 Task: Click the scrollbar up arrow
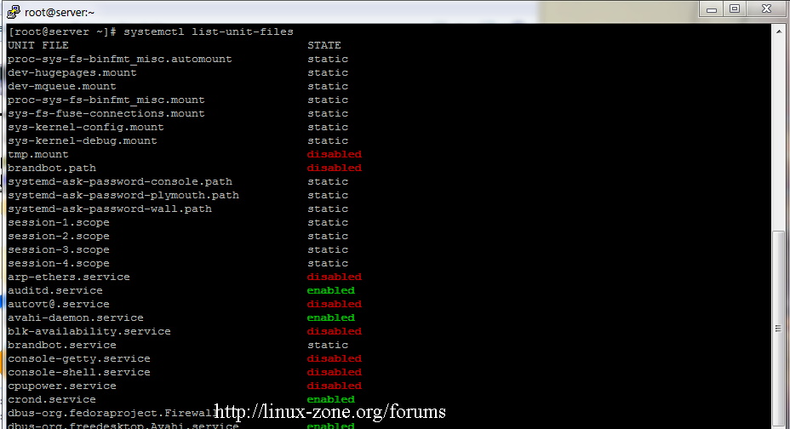click(778, 31)
